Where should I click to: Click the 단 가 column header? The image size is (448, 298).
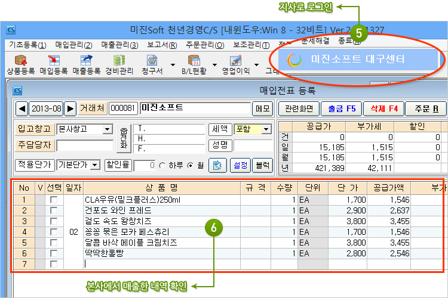348,188
